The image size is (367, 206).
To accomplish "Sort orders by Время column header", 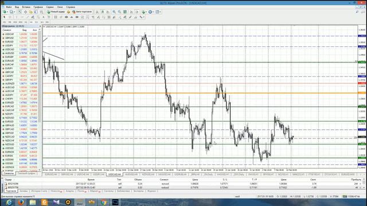I will tap(91, 180).
